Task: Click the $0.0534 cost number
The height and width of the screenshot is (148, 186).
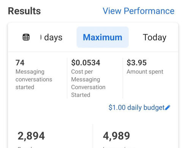Action: (x=86, y=63)
